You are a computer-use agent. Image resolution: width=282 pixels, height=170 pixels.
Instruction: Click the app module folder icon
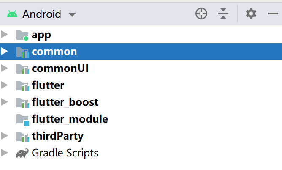pos(22,35)
